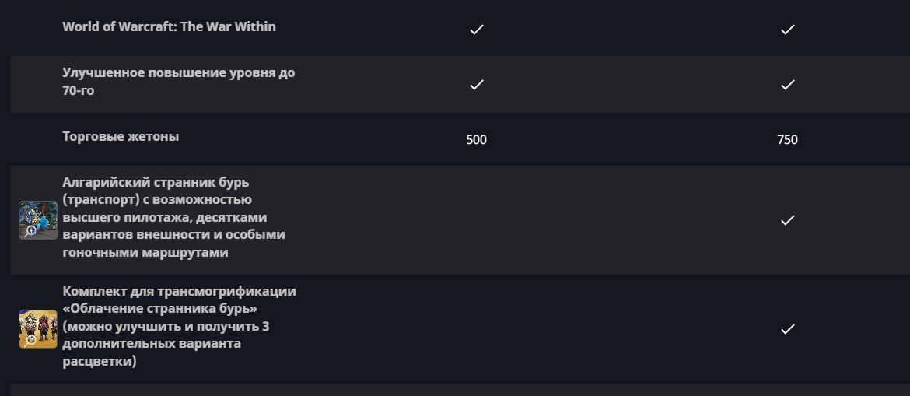Click first-column checkmark for level 70 boost

click(x=477, y=84)
